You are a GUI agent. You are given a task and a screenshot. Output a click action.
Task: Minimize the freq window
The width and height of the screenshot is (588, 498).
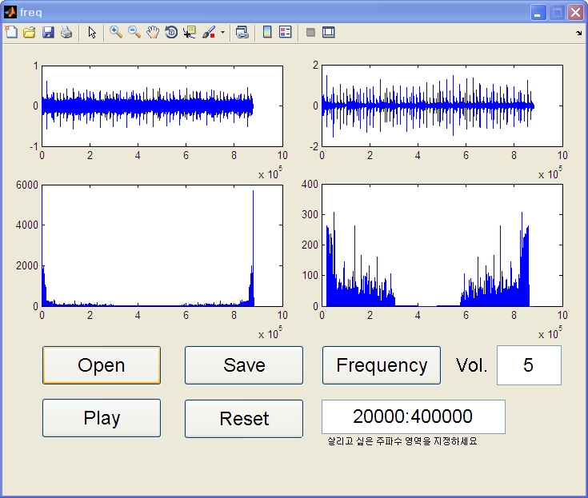pos(538,12)
